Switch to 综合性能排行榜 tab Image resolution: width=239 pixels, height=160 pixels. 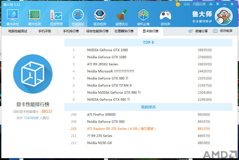tap(97, 31)
